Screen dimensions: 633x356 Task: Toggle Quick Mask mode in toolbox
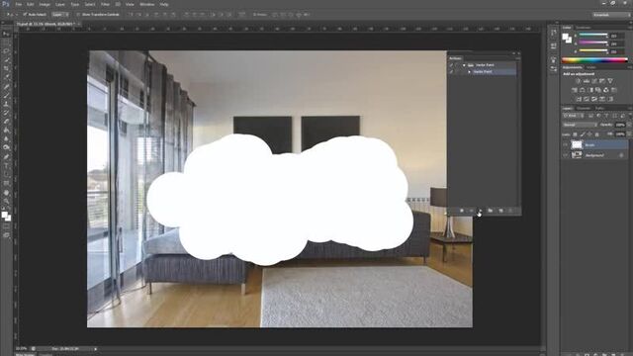coord(6,227)
